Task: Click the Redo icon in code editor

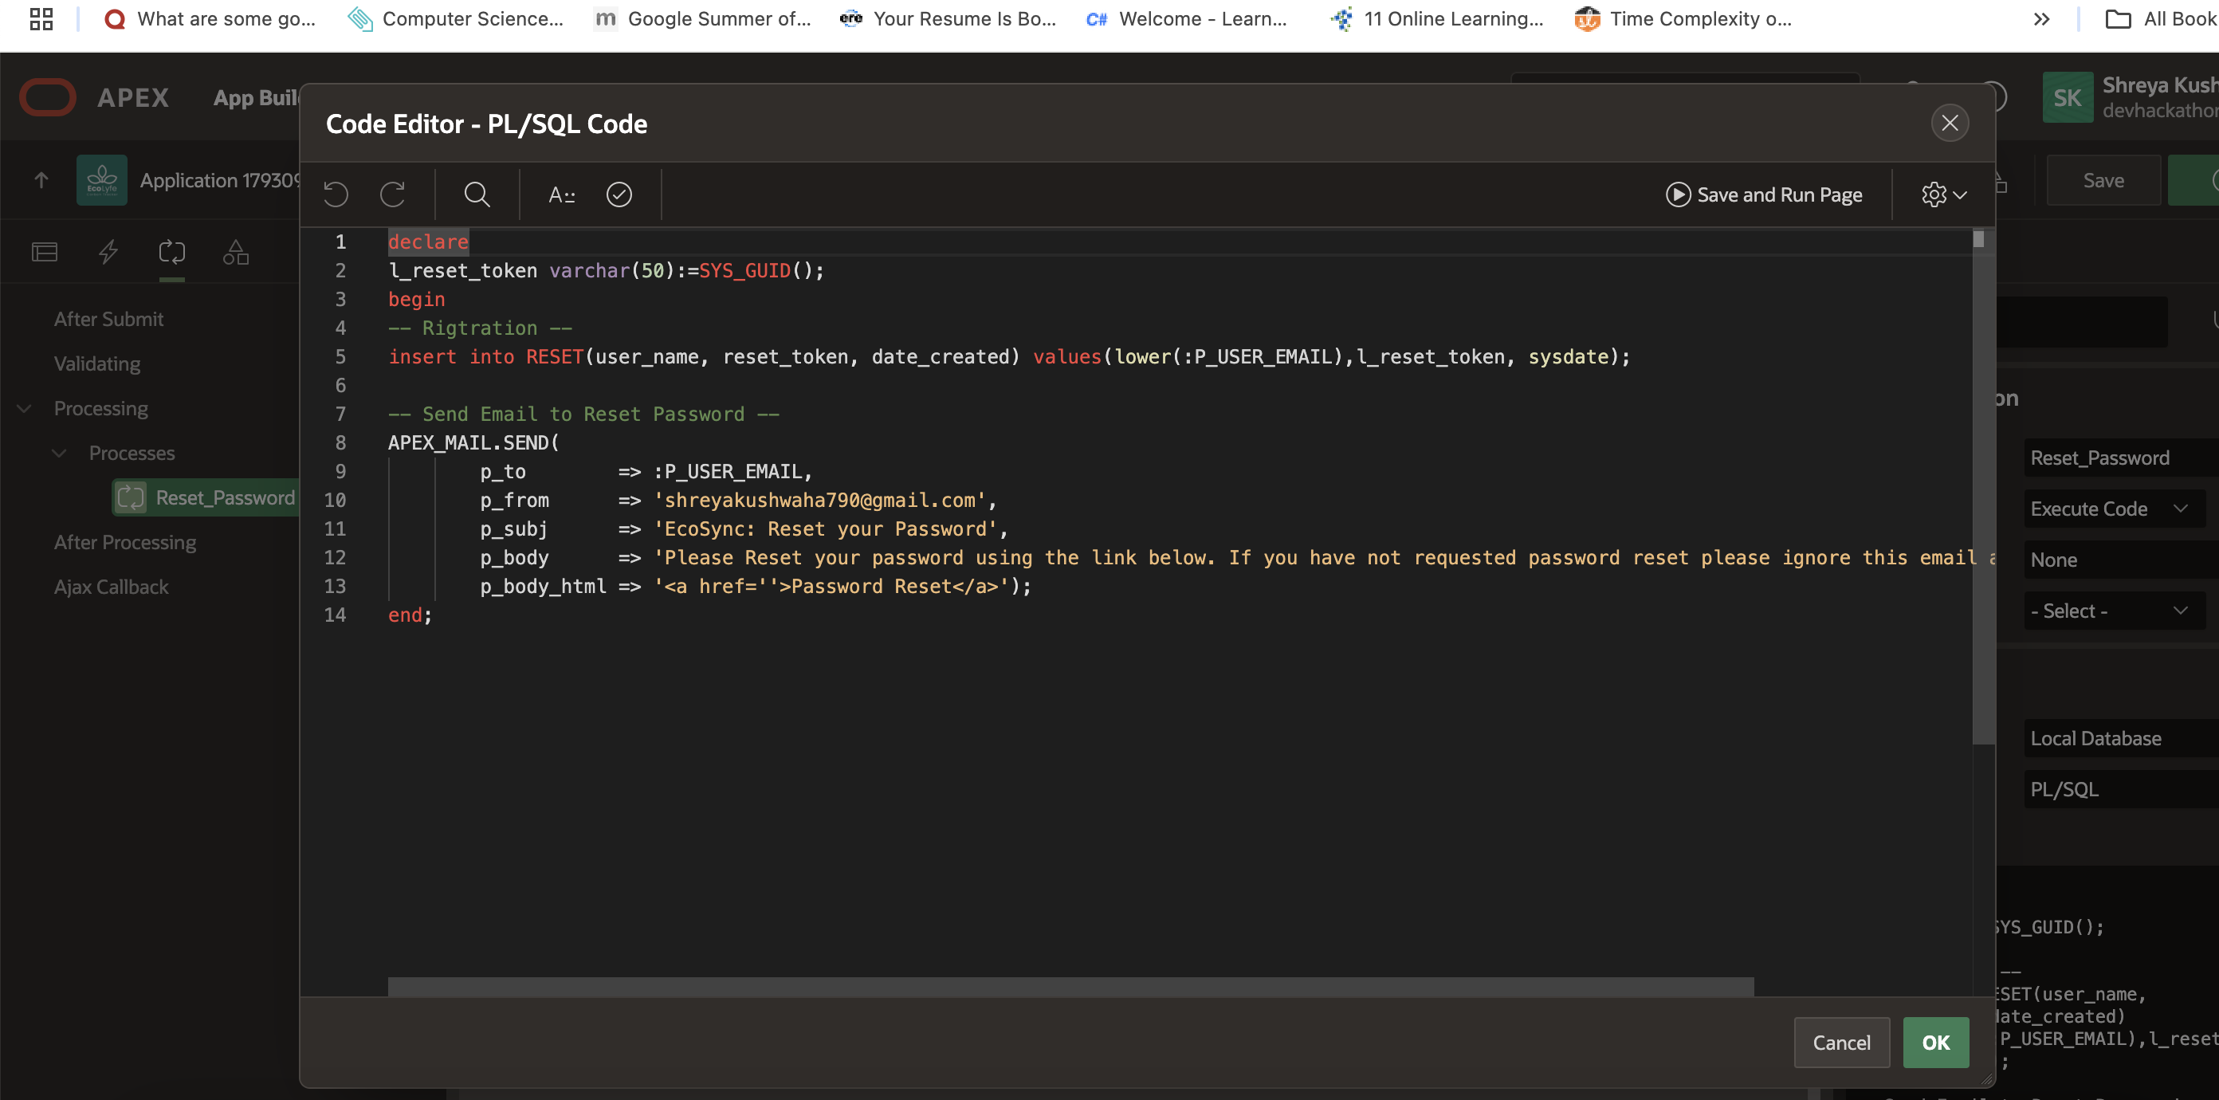Action: click(393, 194)
